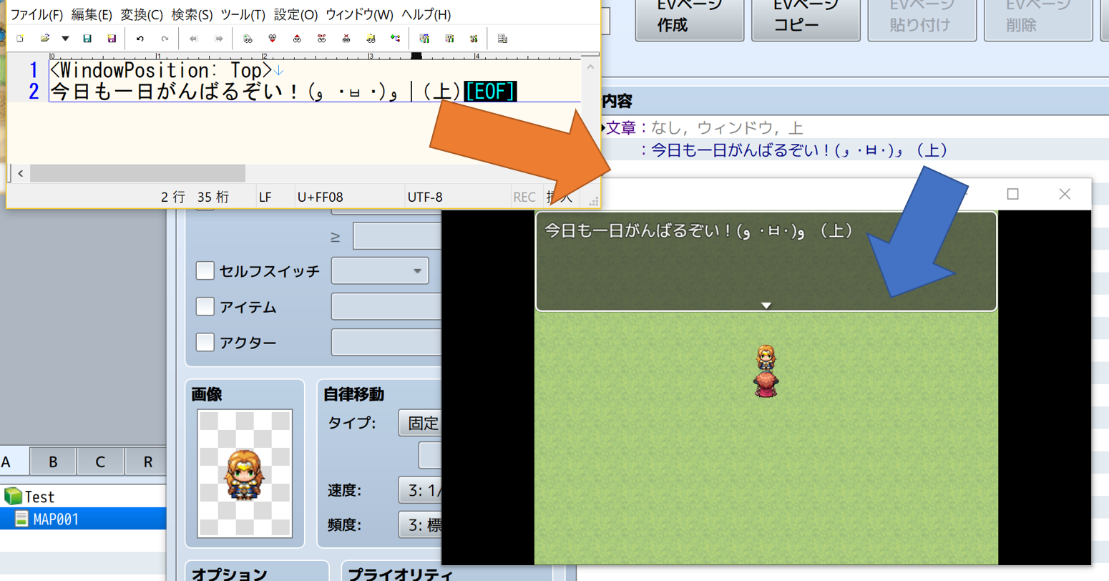Open the common settings icon
This screenshot has height=581, width=1109.
[x=474, y=39]
